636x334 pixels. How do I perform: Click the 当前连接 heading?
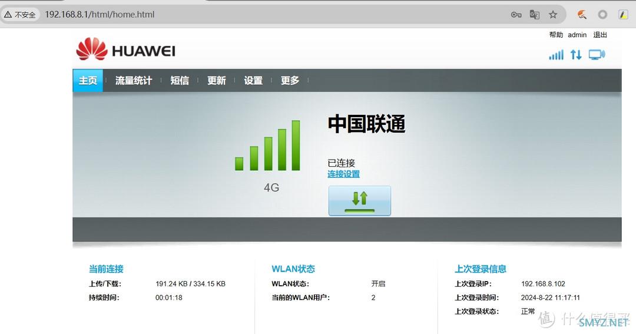coord(106,269)
